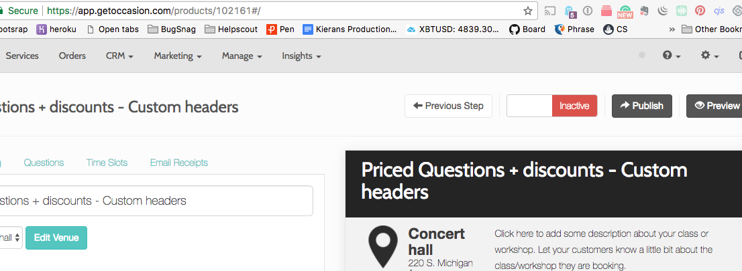Open the CS bookmark

pos(615,29)
